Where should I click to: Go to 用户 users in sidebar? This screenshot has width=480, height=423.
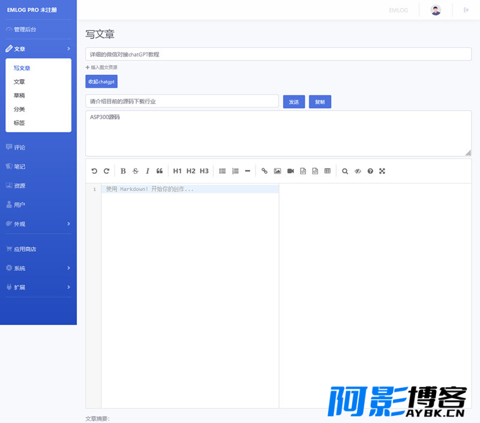pyautogui.click(x=16, y=204)
